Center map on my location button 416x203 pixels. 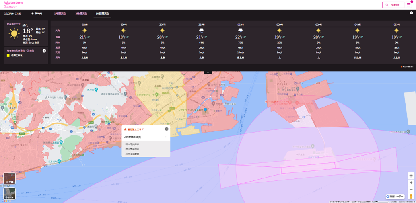pyautogui.click(x=411, y=176)
